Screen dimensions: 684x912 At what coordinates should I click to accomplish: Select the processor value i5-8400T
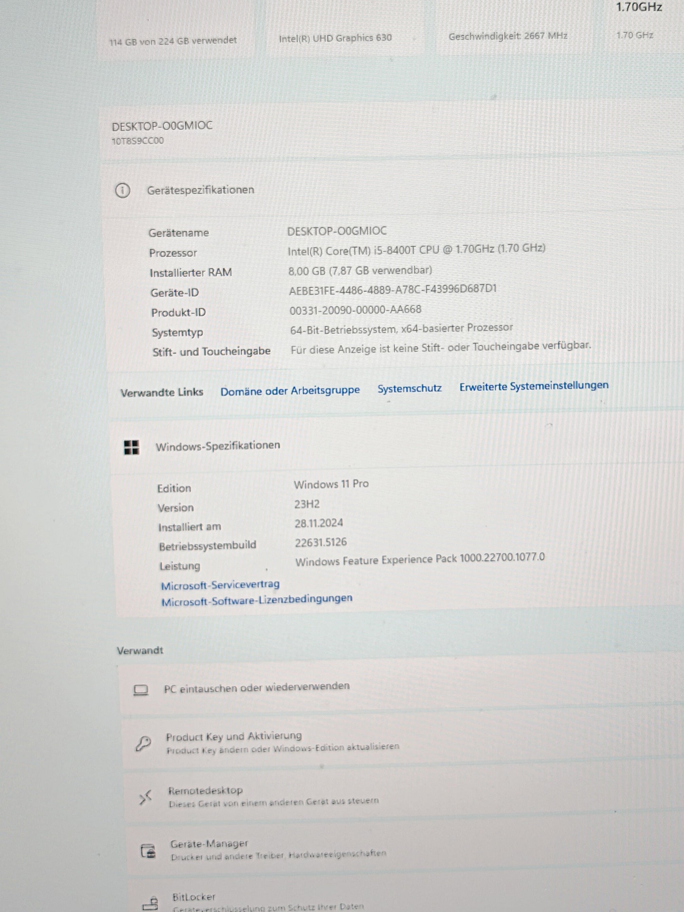416,249
